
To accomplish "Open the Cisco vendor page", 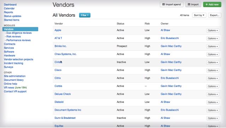I will tap(58, 70).
